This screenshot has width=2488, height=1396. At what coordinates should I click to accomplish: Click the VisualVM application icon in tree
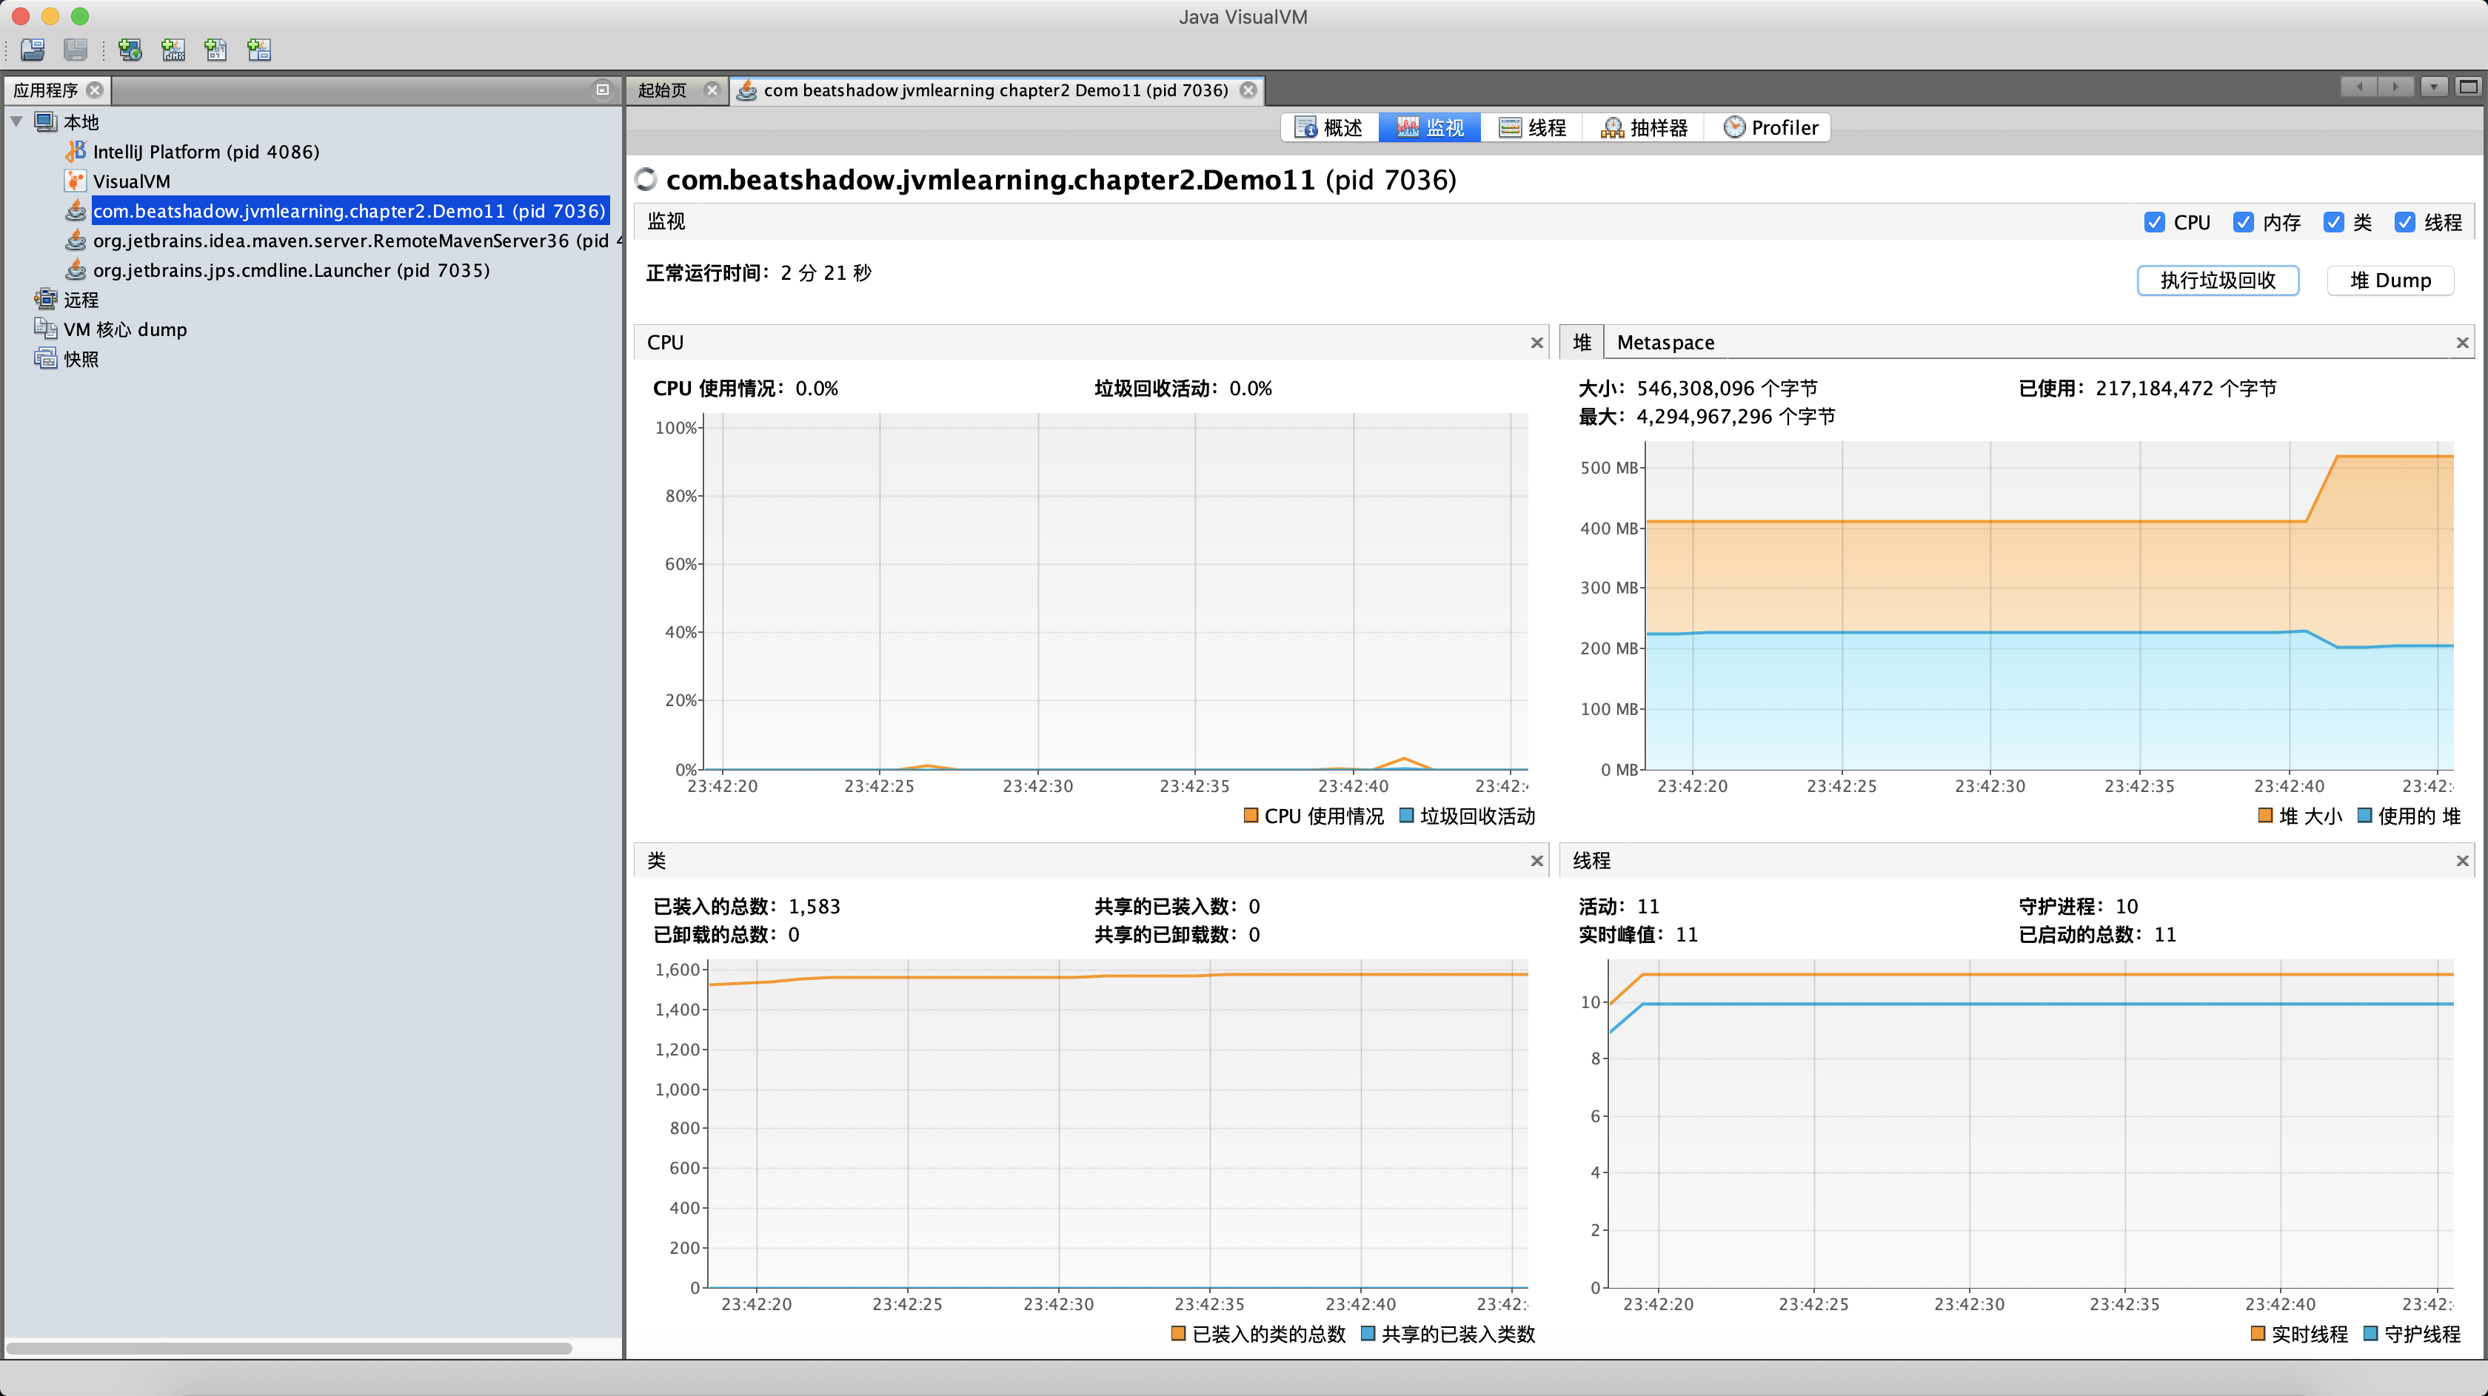coord(76,181)
